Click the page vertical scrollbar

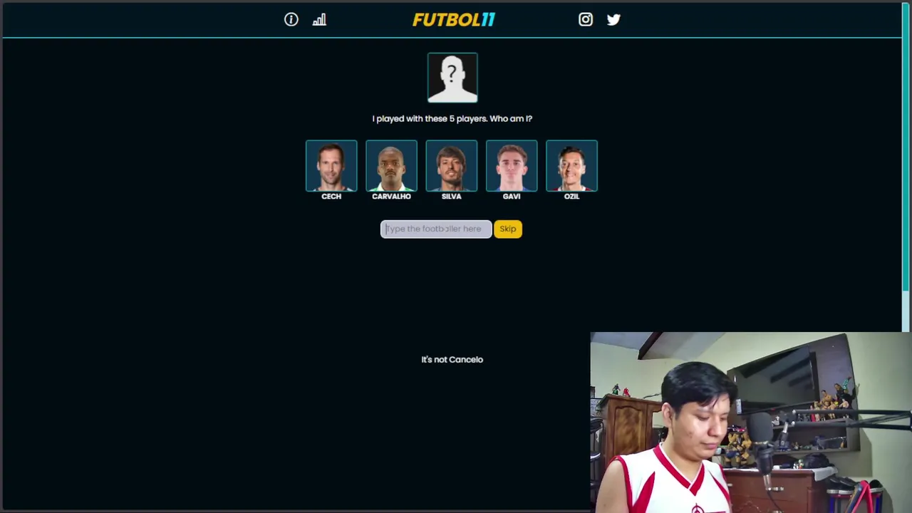click(906, 146)
